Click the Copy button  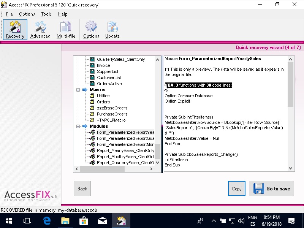click(x=237, y=188)
